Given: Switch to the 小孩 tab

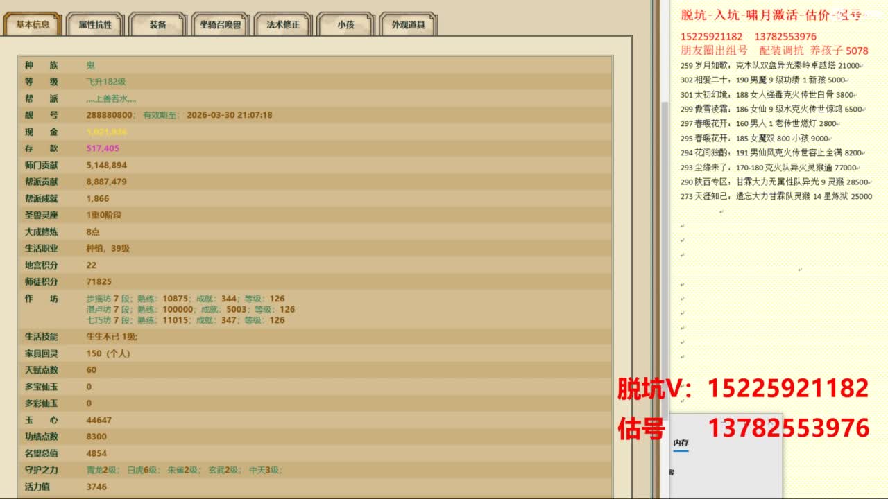Looking at the screenshot, I should point(345,25).
